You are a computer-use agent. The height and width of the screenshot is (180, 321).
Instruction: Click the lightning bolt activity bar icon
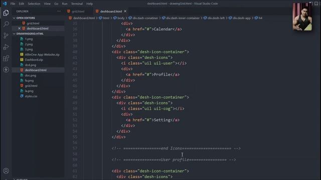(x=6, y=69)
